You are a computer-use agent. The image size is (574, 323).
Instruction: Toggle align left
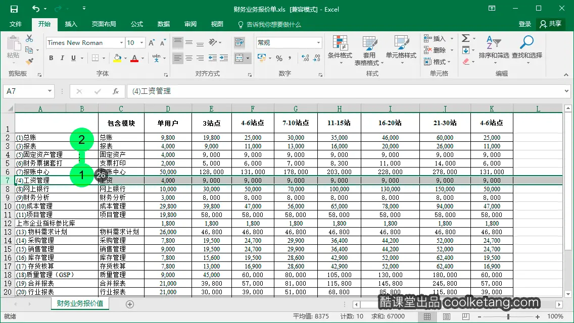click(x=177, y=58)
